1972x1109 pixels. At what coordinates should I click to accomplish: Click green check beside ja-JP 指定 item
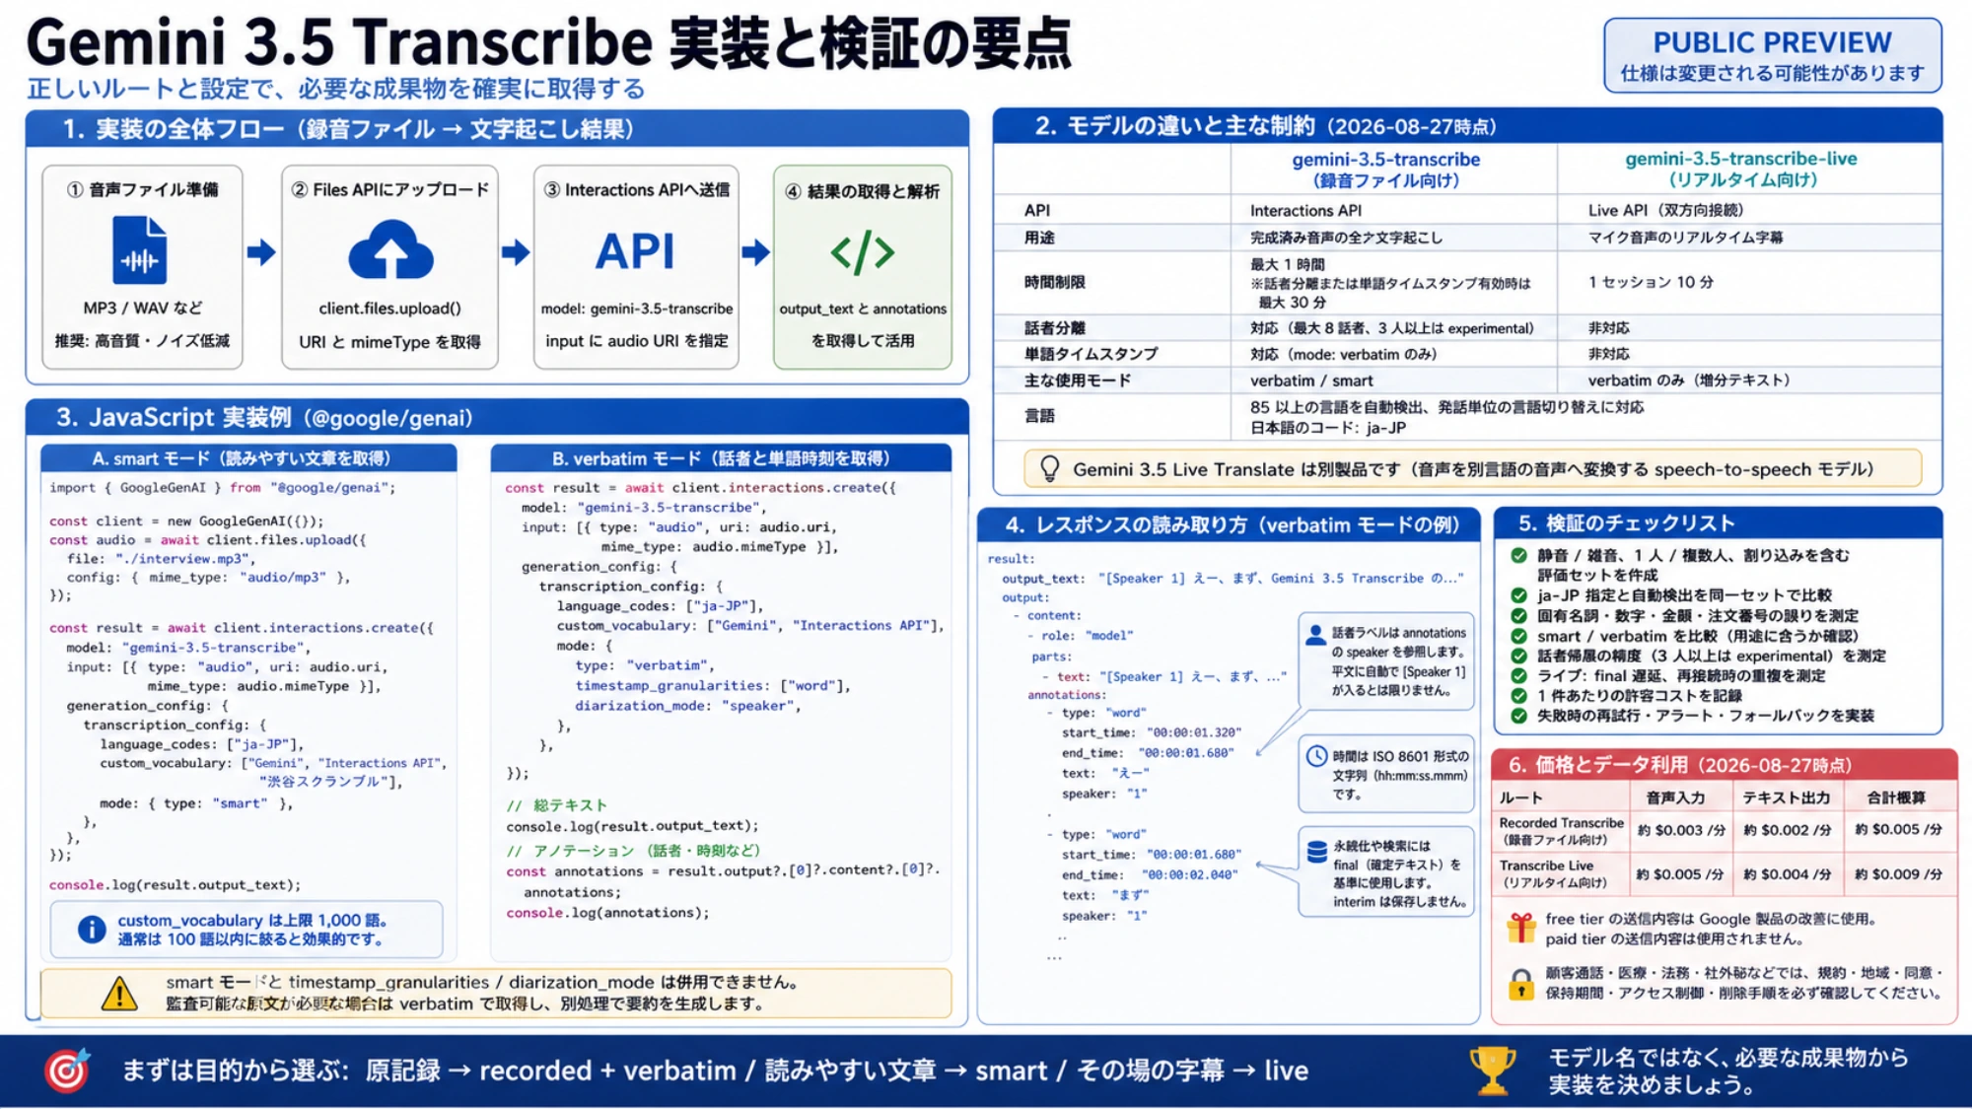click(1519, 595)
